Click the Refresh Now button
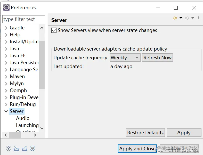Viewport: 203px width, 155px height. point(157,58)
